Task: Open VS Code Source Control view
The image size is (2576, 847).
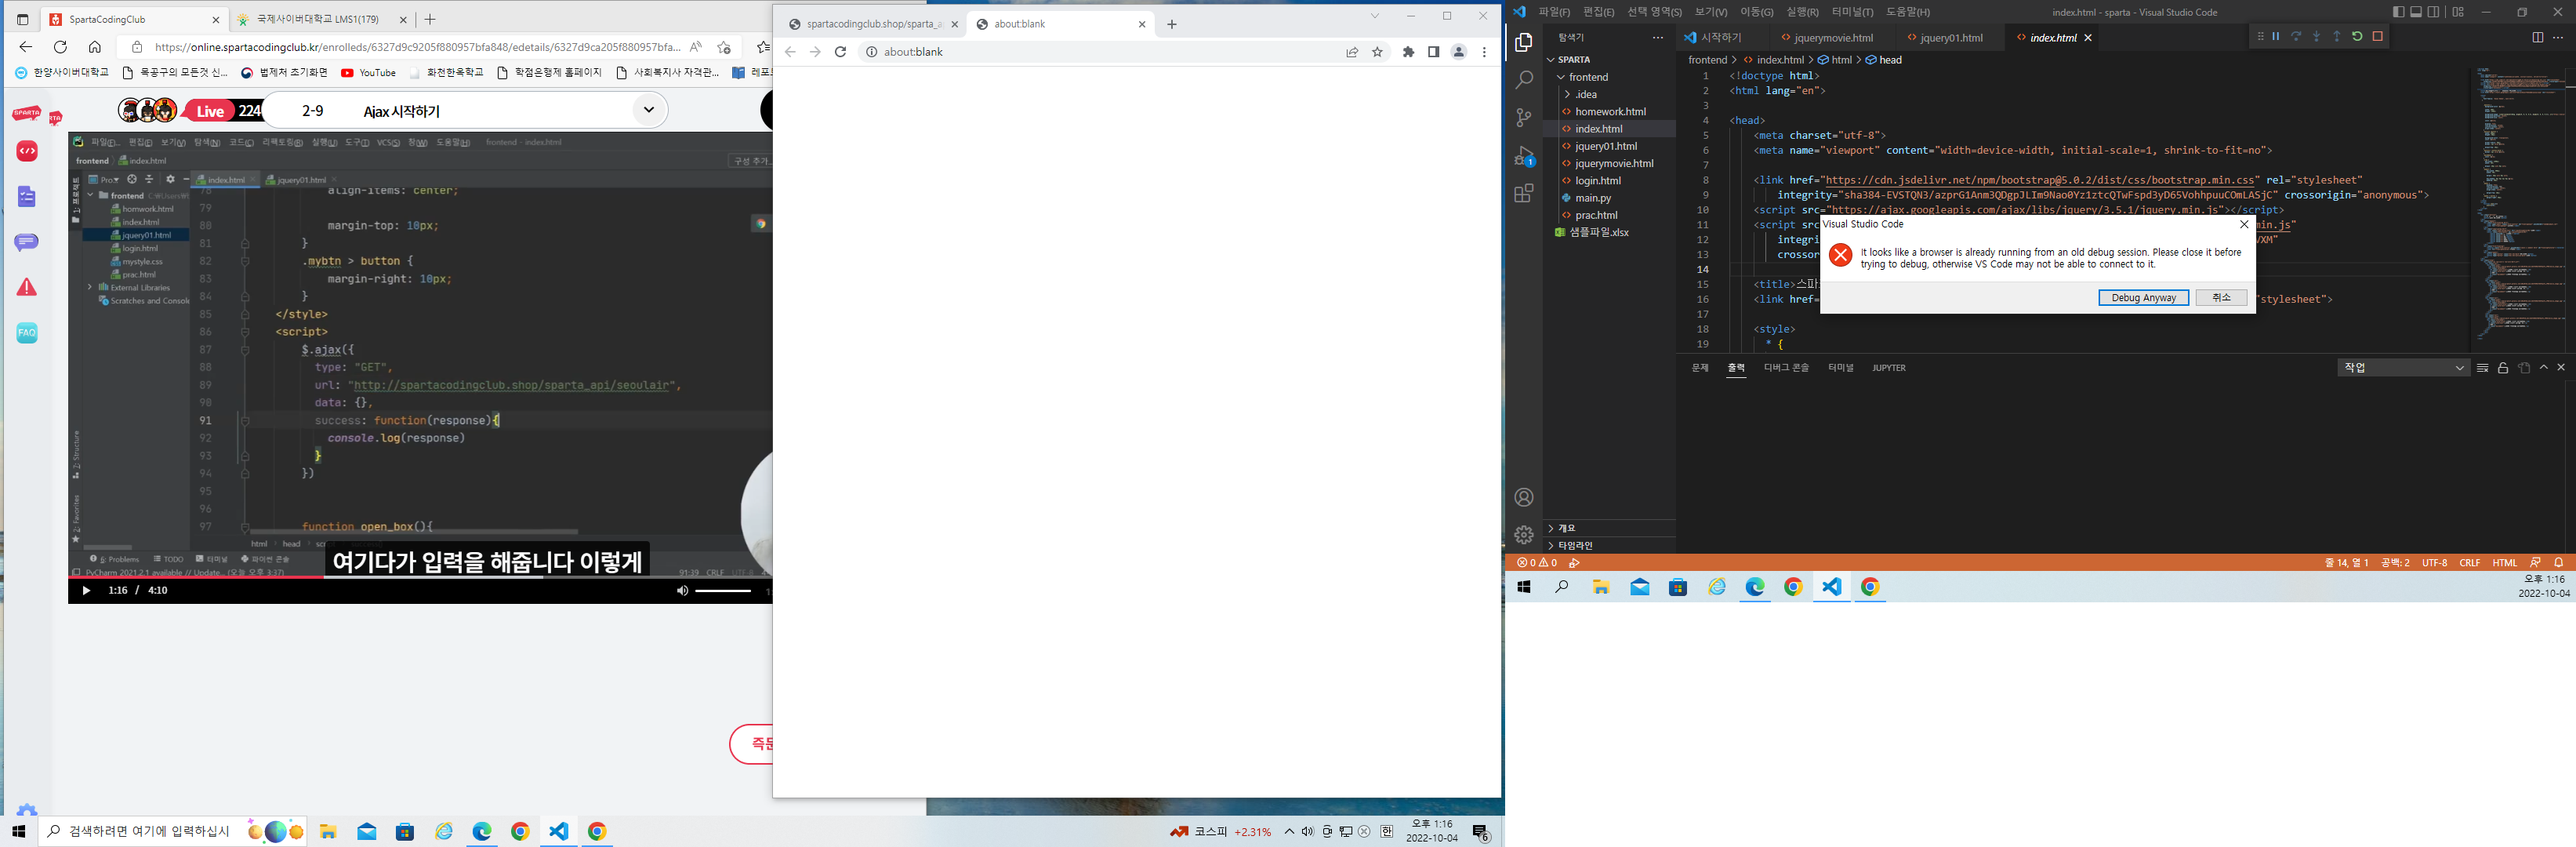Action: tap(1524, 117)
